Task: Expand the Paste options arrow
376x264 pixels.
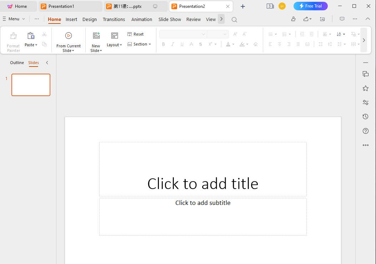Action: [36, 45]
